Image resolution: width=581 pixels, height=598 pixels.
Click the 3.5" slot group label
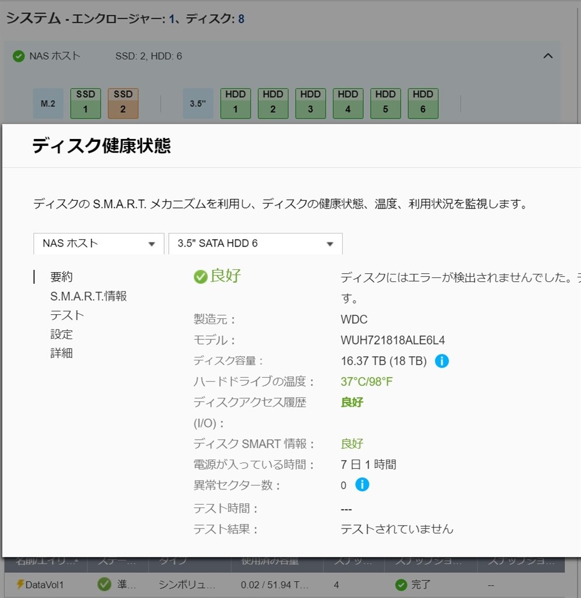click(x=198, y=103)
